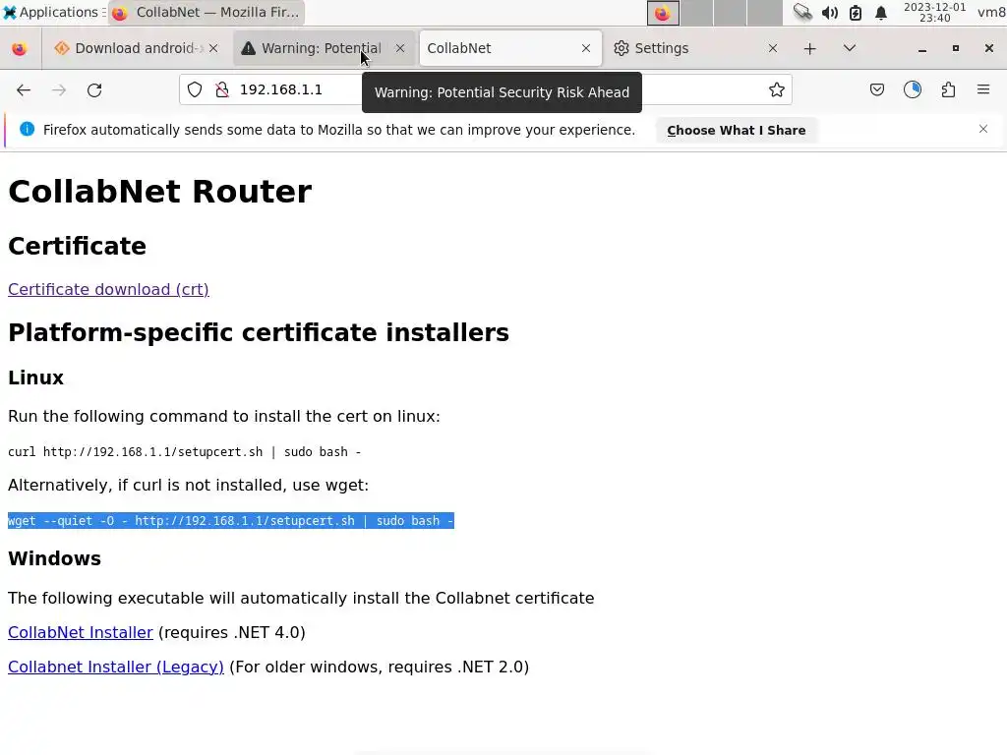Click the CollabNet Mozilla Firefox taskbar button
This screenshot has width=1007, height=755.
coord(207,12)
